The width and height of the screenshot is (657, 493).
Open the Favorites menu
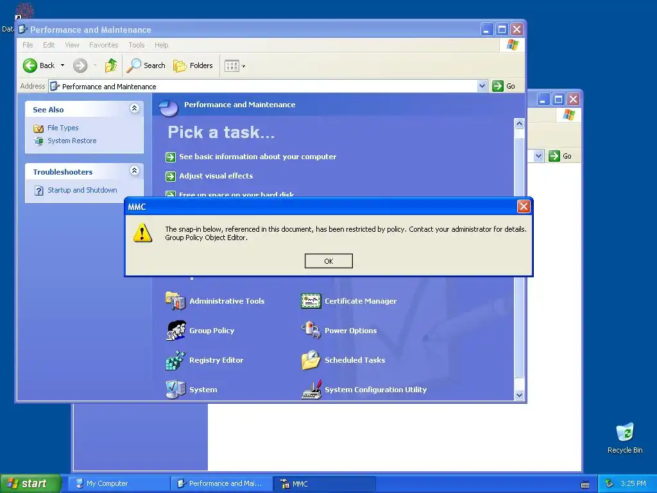coord(103,45)
